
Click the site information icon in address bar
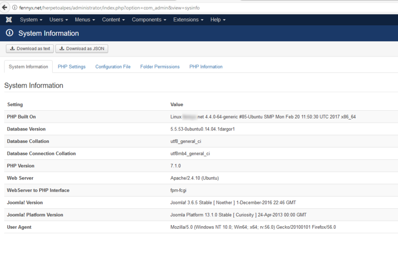coord(15,7)
